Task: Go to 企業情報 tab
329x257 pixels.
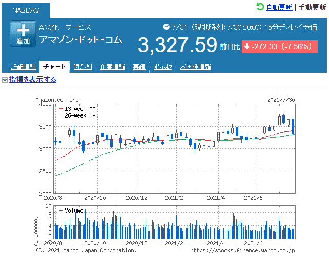Action: click(x=112, y=67)
